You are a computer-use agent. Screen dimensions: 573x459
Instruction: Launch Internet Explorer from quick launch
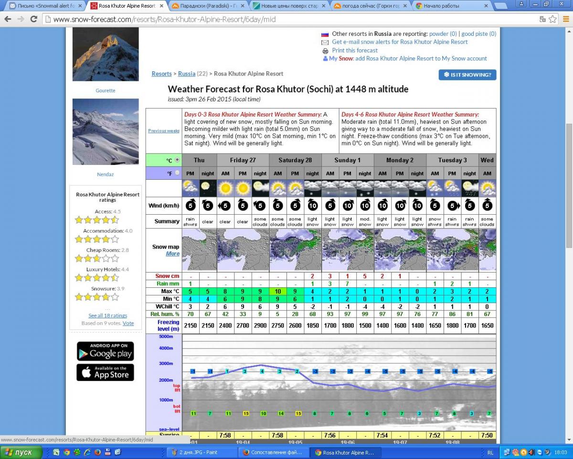(87, 452)
